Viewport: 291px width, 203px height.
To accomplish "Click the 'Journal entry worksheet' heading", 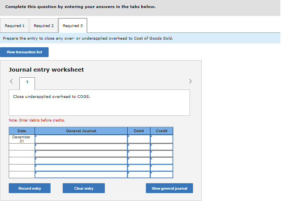I will [46, 70].
